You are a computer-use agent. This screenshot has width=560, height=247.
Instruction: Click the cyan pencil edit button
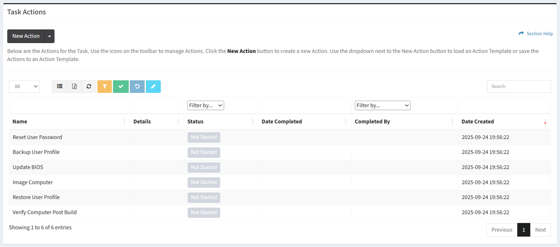pyautogui.click(x=153, y=86)
